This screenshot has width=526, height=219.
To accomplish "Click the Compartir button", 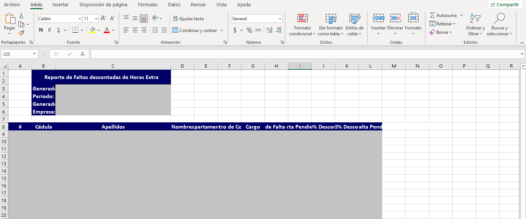I will 505,5.
